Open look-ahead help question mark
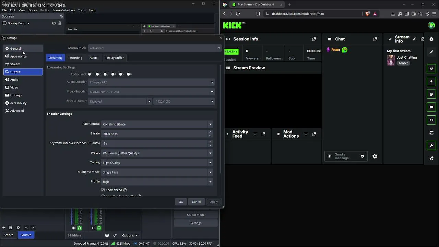 click(x=125, y=190)
